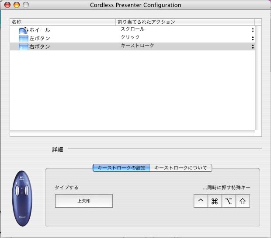
Task: Click the list's vertical scrollbar
Action: click(x=258, y=78)
